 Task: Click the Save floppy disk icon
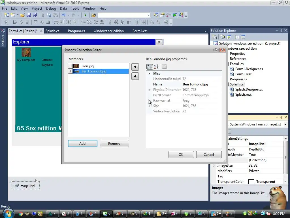click(x=29, y=15)
